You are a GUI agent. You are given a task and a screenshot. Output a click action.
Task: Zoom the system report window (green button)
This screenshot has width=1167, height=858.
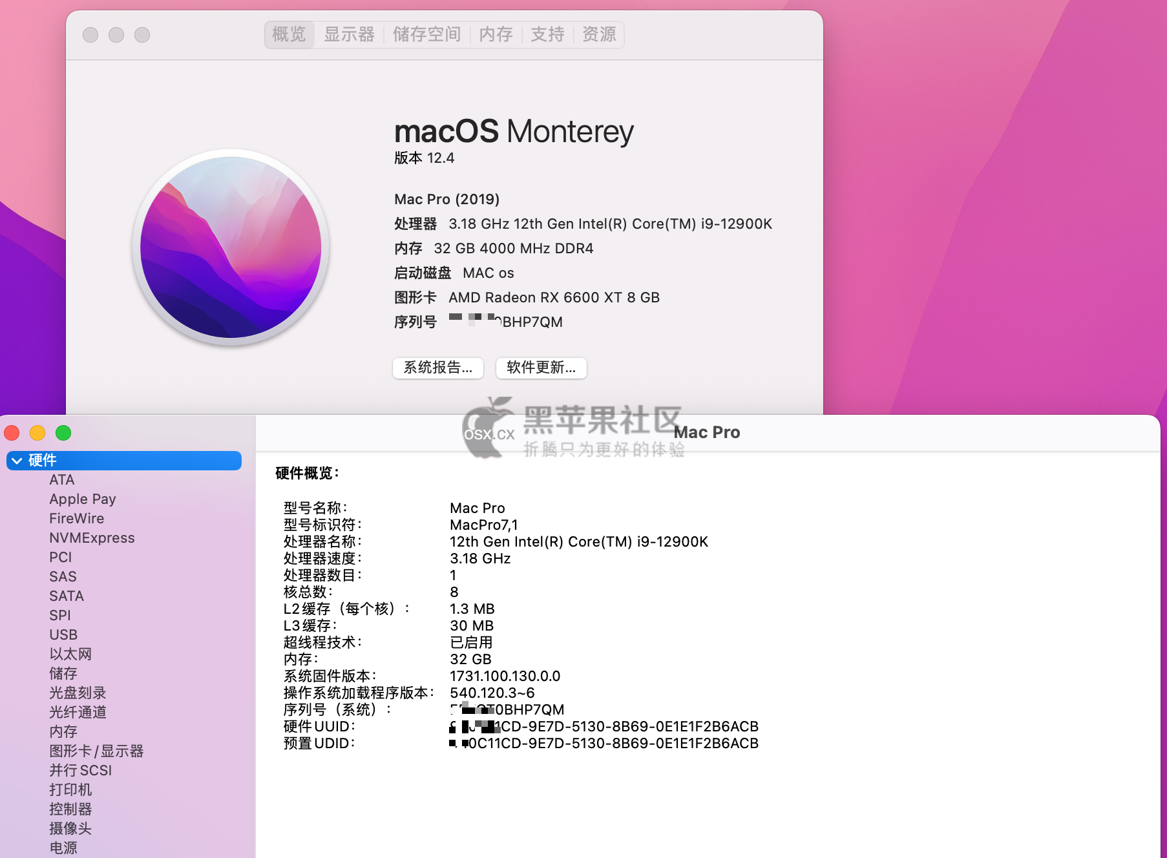[63, 433]
